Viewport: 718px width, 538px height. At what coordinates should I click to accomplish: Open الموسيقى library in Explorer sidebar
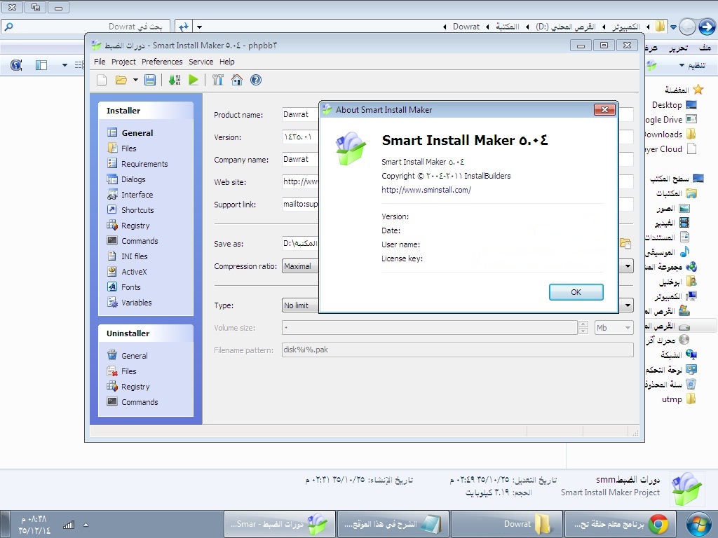pos(667,251)
